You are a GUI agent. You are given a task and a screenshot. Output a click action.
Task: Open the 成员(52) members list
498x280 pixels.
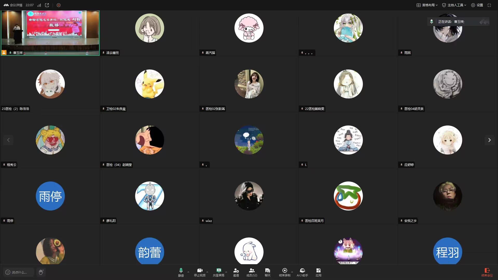[x=251, y=272]
